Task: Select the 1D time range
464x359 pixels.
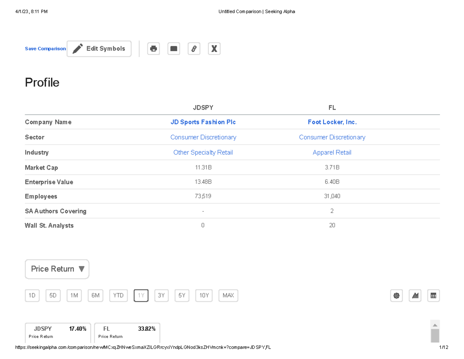Action: click(32, 296)
